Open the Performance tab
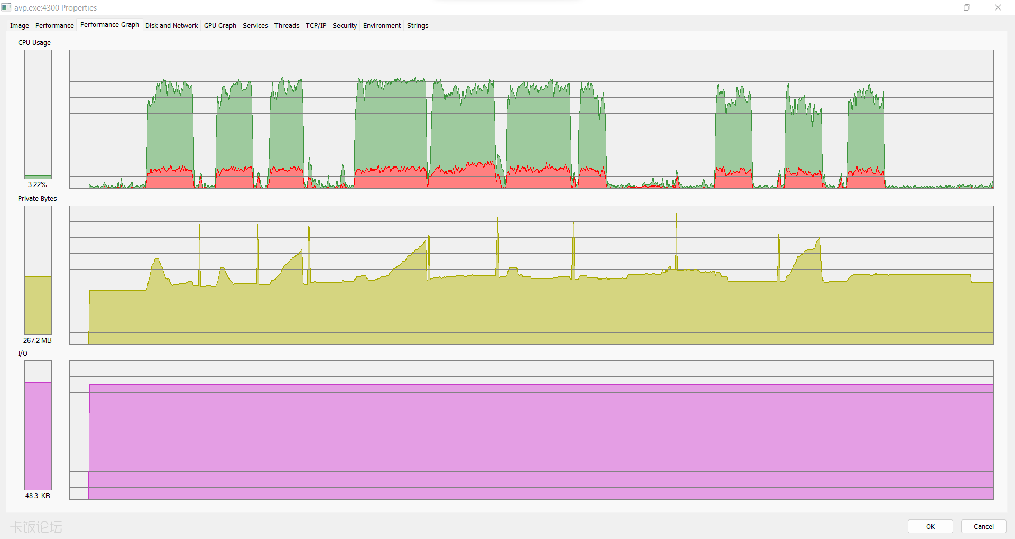The height and width of the screenshot is (539, 1015). point(54,25)
